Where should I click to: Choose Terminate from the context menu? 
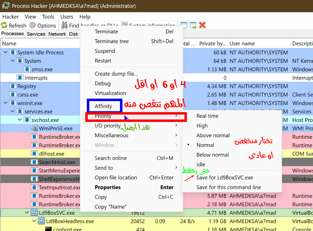pos(132,32)
